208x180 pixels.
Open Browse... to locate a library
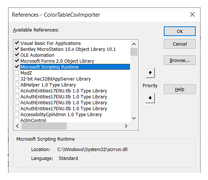pos(180,60)
